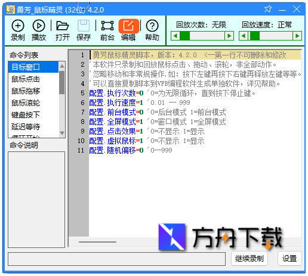
Task: Click line 11 配置.随机偏移=0
Action: (116, 150)
